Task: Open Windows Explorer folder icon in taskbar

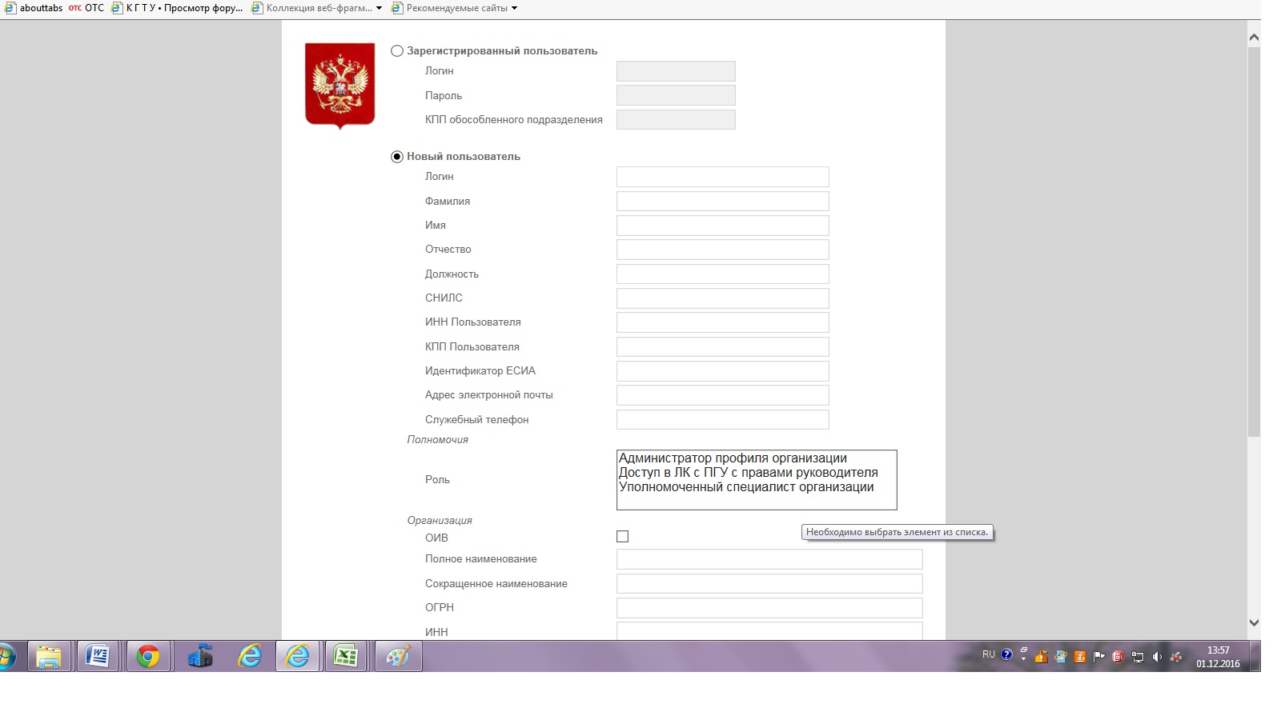Action: pos(49,657)
